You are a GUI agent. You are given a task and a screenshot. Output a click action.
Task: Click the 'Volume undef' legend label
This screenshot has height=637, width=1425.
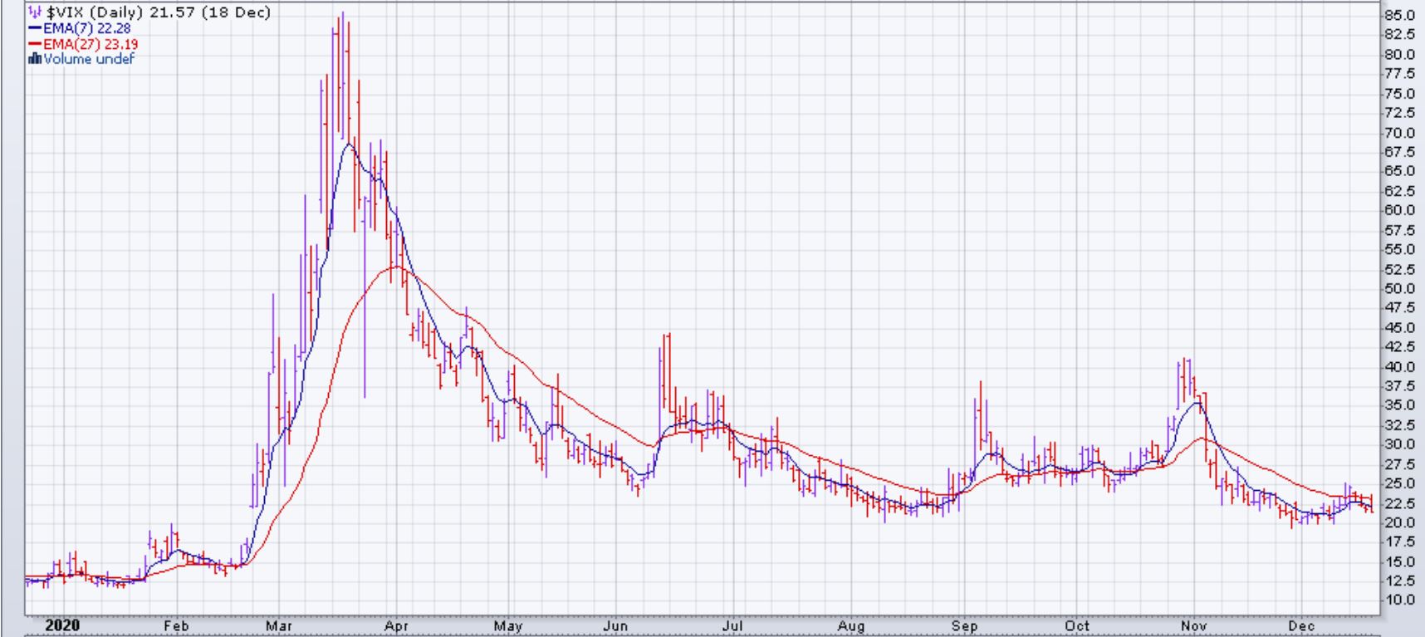[x=89, y=59]
